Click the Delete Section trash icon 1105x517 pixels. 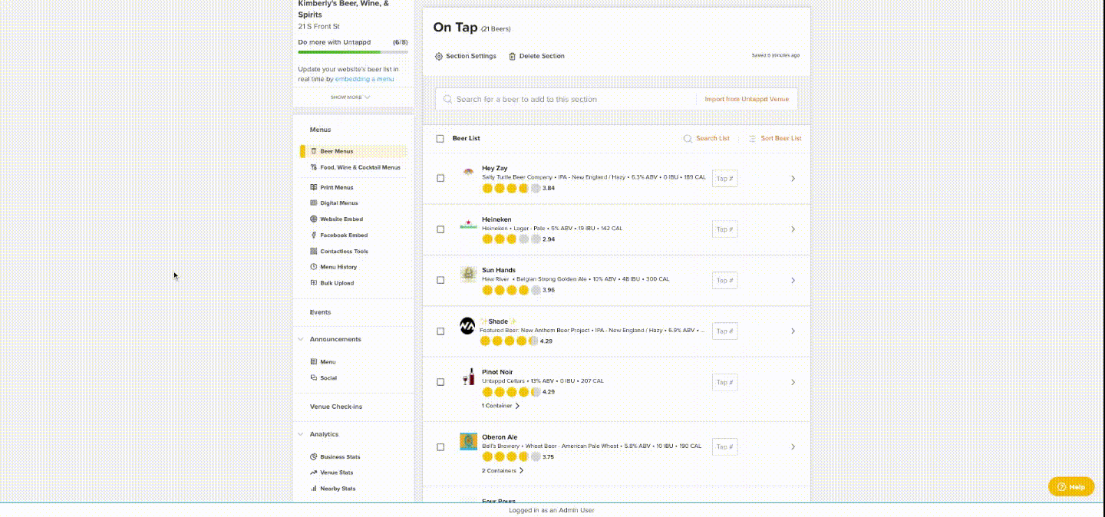pos(513,56)
